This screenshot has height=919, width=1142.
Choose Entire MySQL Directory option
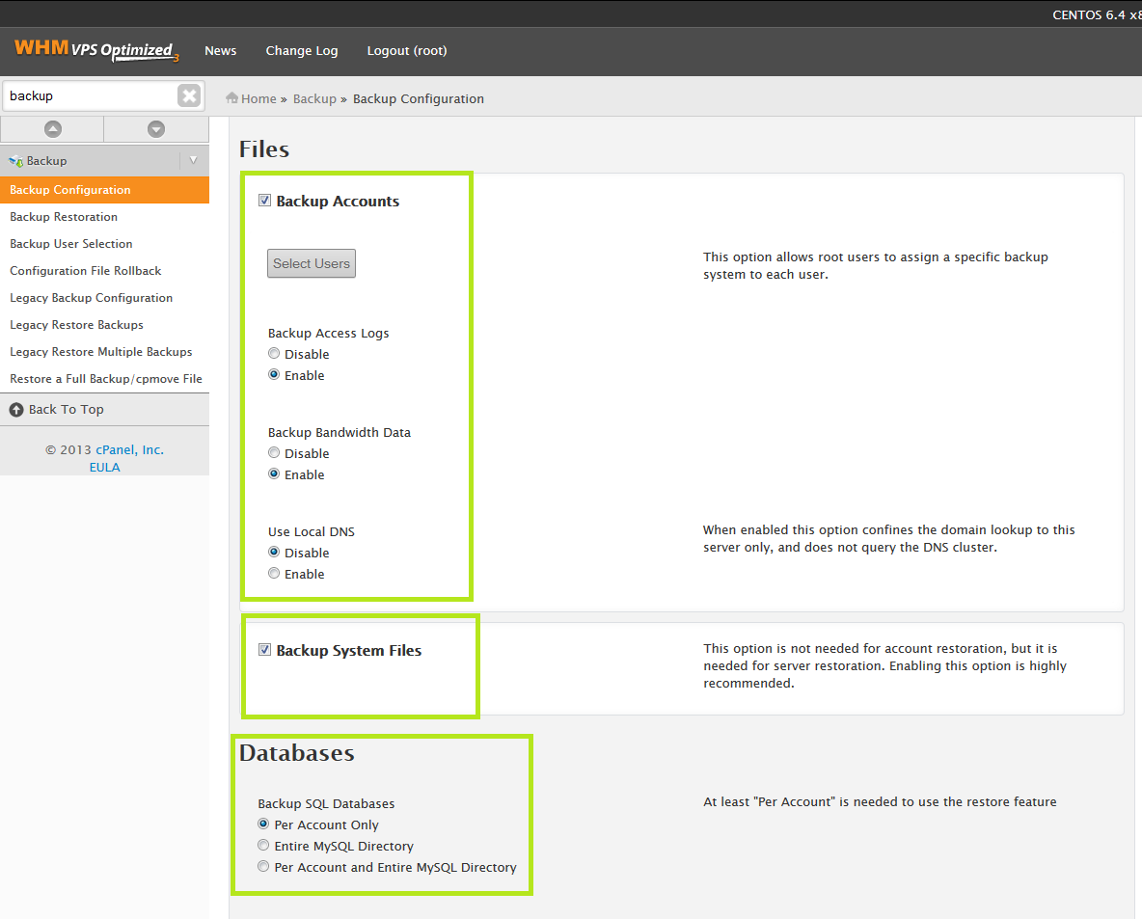[263, 845]
